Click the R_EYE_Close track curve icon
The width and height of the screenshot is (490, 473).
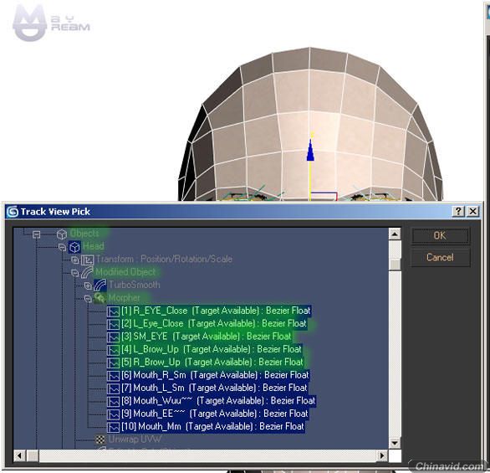(113, 311)
